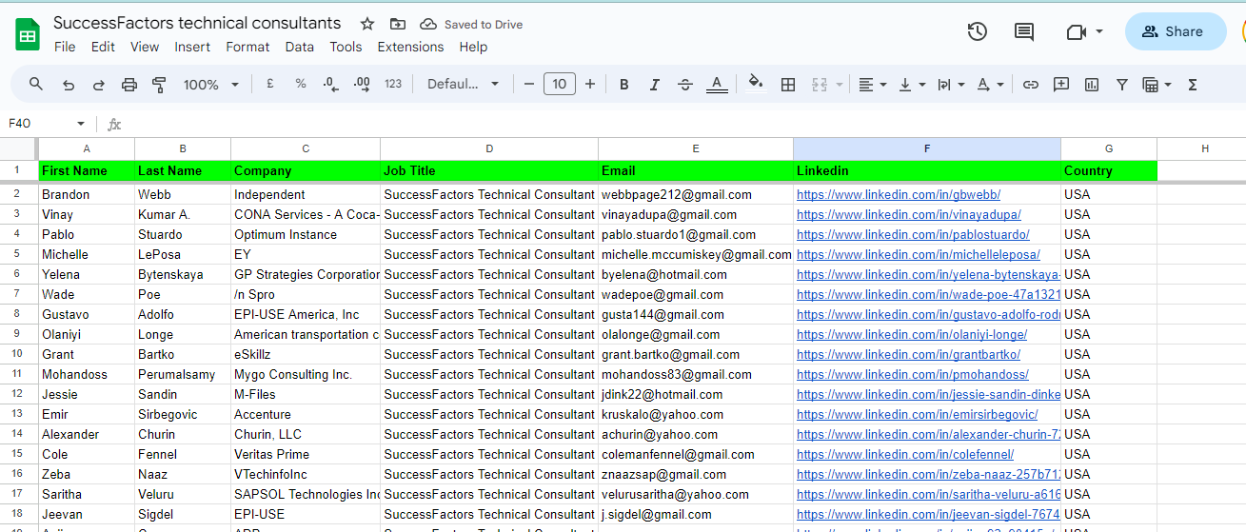Click the functions sigma icon
This screenshot has height=532, width=1246.
pos(1192,85)
